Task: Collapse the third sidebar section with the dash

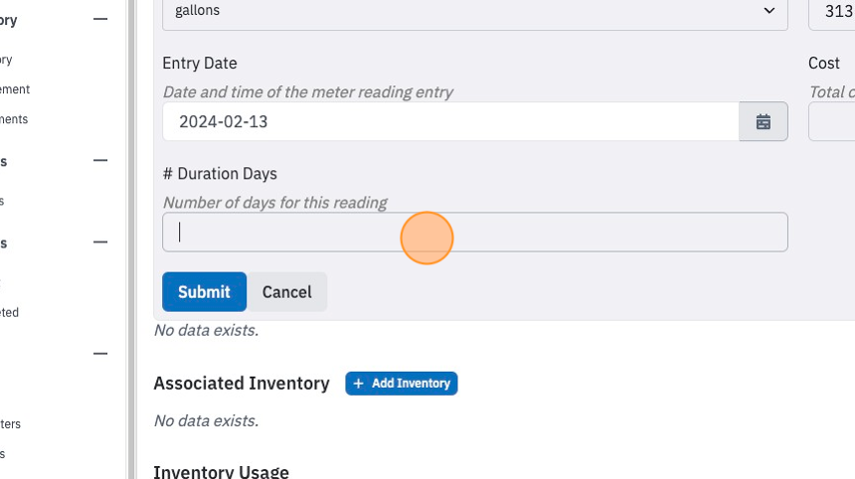Action: tap(100, 241)
